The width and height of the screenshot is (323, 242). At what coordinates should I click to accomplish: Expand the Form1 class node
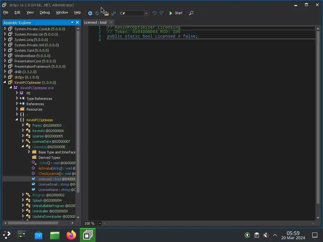click(x=23, y=125)
